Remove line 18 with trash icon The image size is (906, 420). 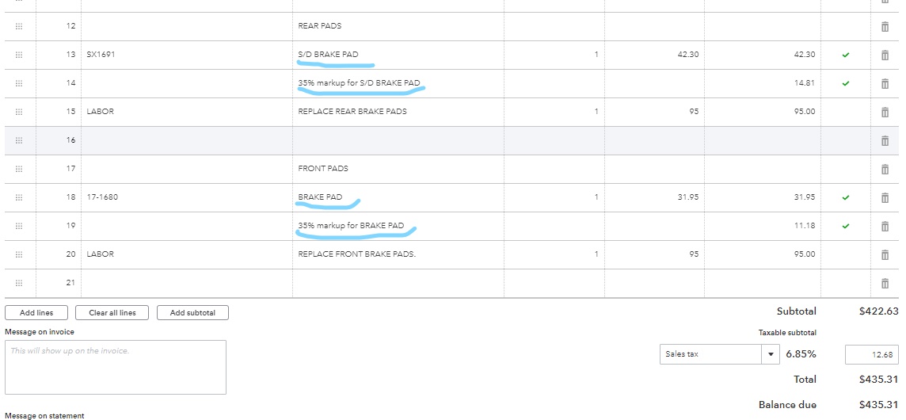tap(885, 197)
